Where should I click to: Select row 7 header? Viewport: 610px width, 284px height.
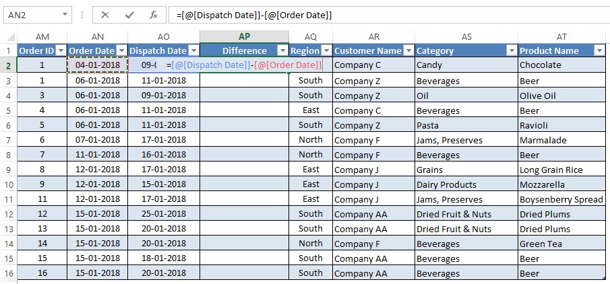pos(9,140)
